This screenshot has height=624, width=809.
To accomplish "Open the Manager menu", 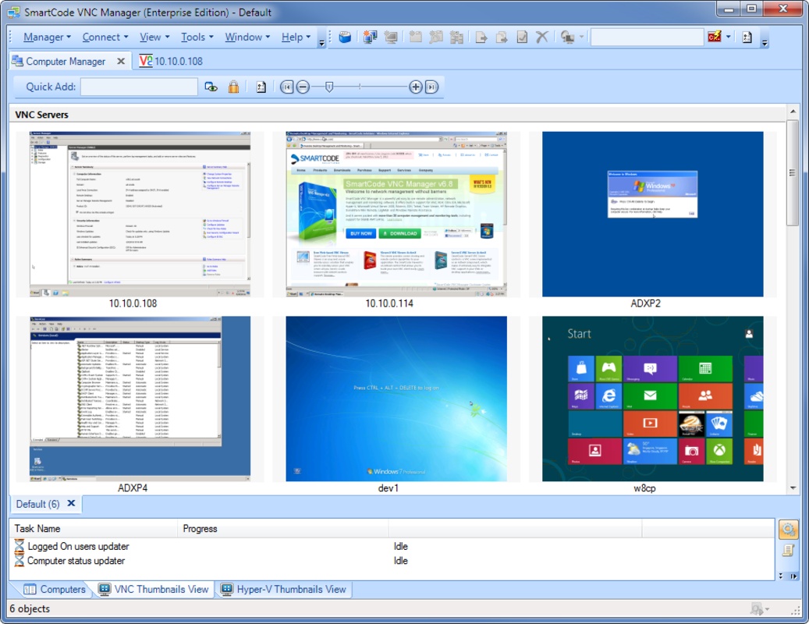I will [x=47, y=37].
